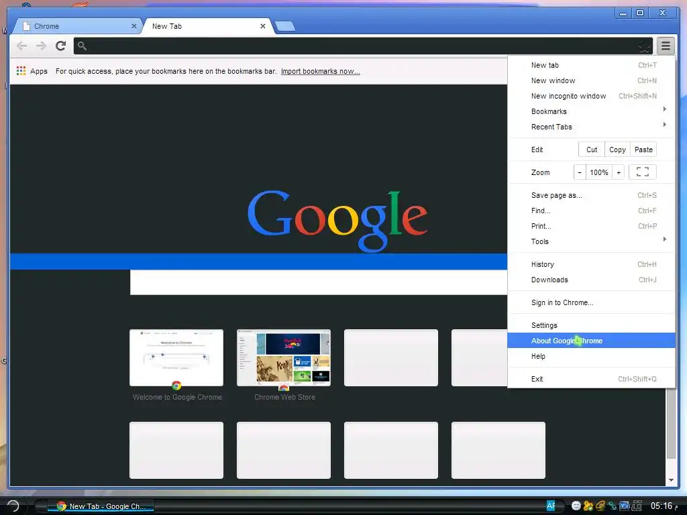The width and height of the screenshot is (687, 515).
Task: Click Import bookmarks now link
Action: 320,71
